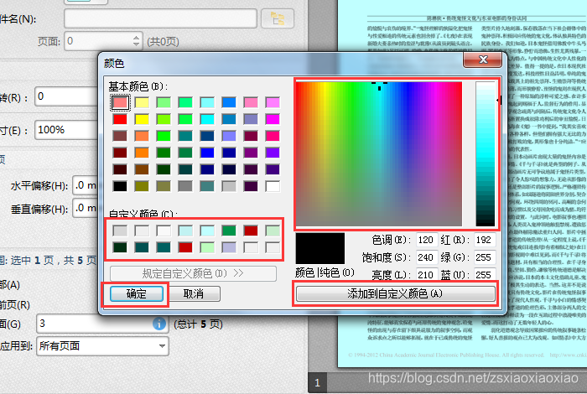Select the dark red custom swatch in top row
This screenshot has width=587, height=394.
click(251, 231)
